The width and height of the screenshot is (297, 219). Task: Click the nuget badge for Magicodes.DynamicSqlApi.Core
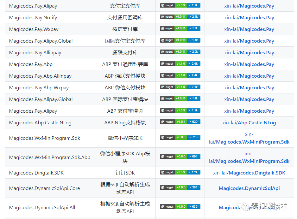(180, 188)
